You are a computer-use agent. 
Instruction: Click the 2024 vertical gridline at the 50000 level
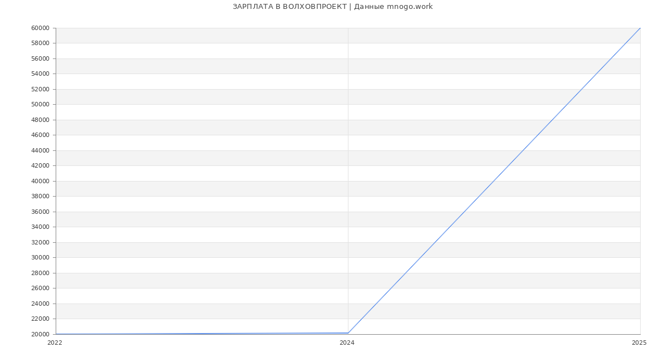pos(348,104)
